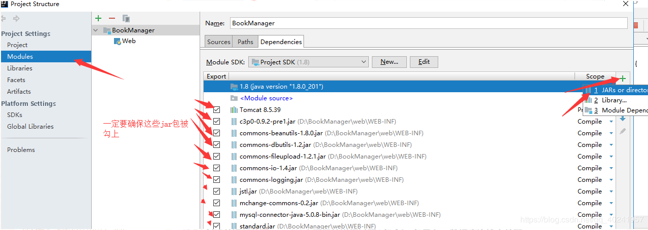Viewport: 648px width, 230px height.
Task: Move dependency down with blue arrow
Action: (623, 119)
